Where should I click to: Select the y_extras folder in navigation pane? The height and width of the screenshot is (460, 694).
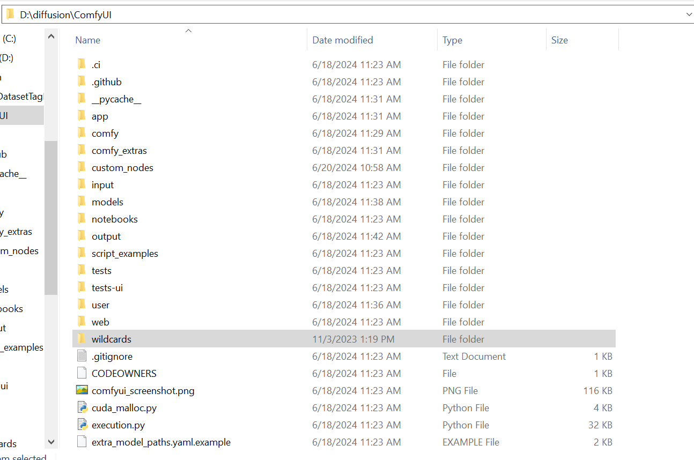16,232
